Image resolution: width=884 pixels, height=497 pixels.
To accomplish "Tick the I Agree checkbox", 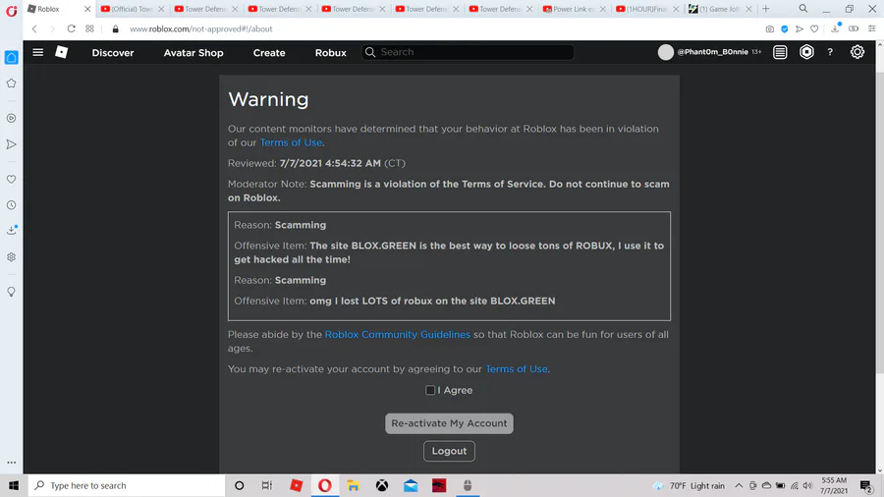I will tap(430, 390).
